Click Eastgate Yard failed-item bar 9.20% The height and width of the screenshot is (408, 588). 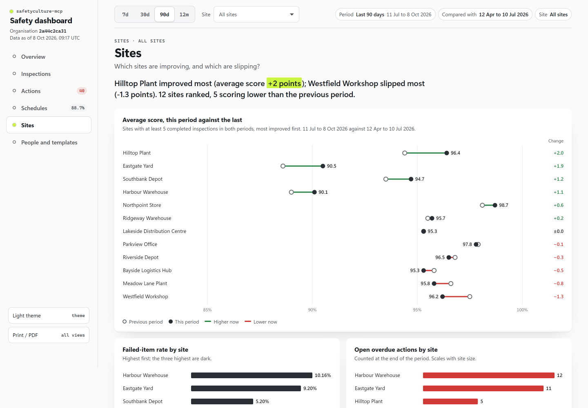[246, 388]
